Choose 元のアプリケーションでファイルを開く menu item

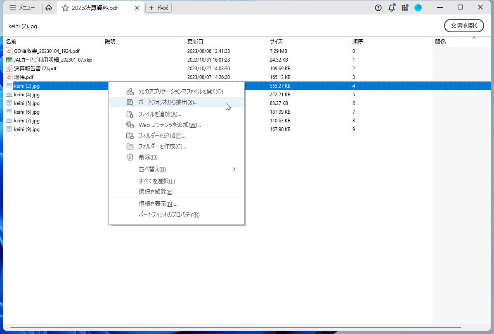(177, 91)
